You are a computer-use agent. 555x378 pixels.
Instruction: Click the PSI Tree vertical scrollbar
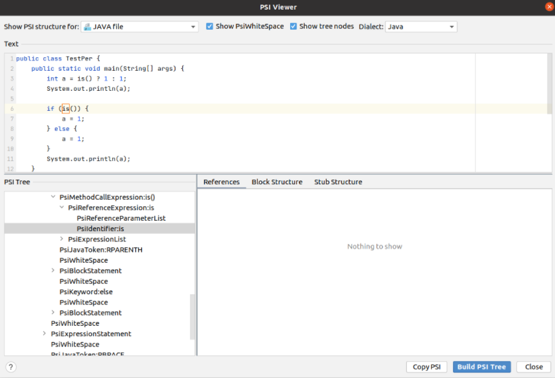[192, 317]
